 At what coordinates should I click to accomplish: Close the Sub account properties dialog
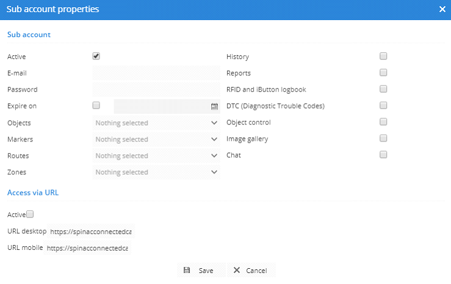tap(442, 9)
